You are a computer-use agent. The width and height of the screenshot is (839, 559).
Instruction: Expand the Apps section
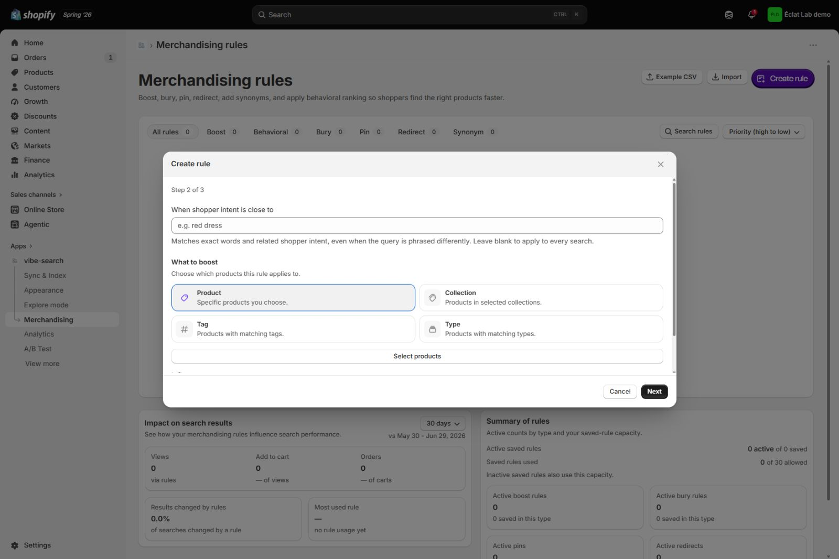[x=21, y=246]
